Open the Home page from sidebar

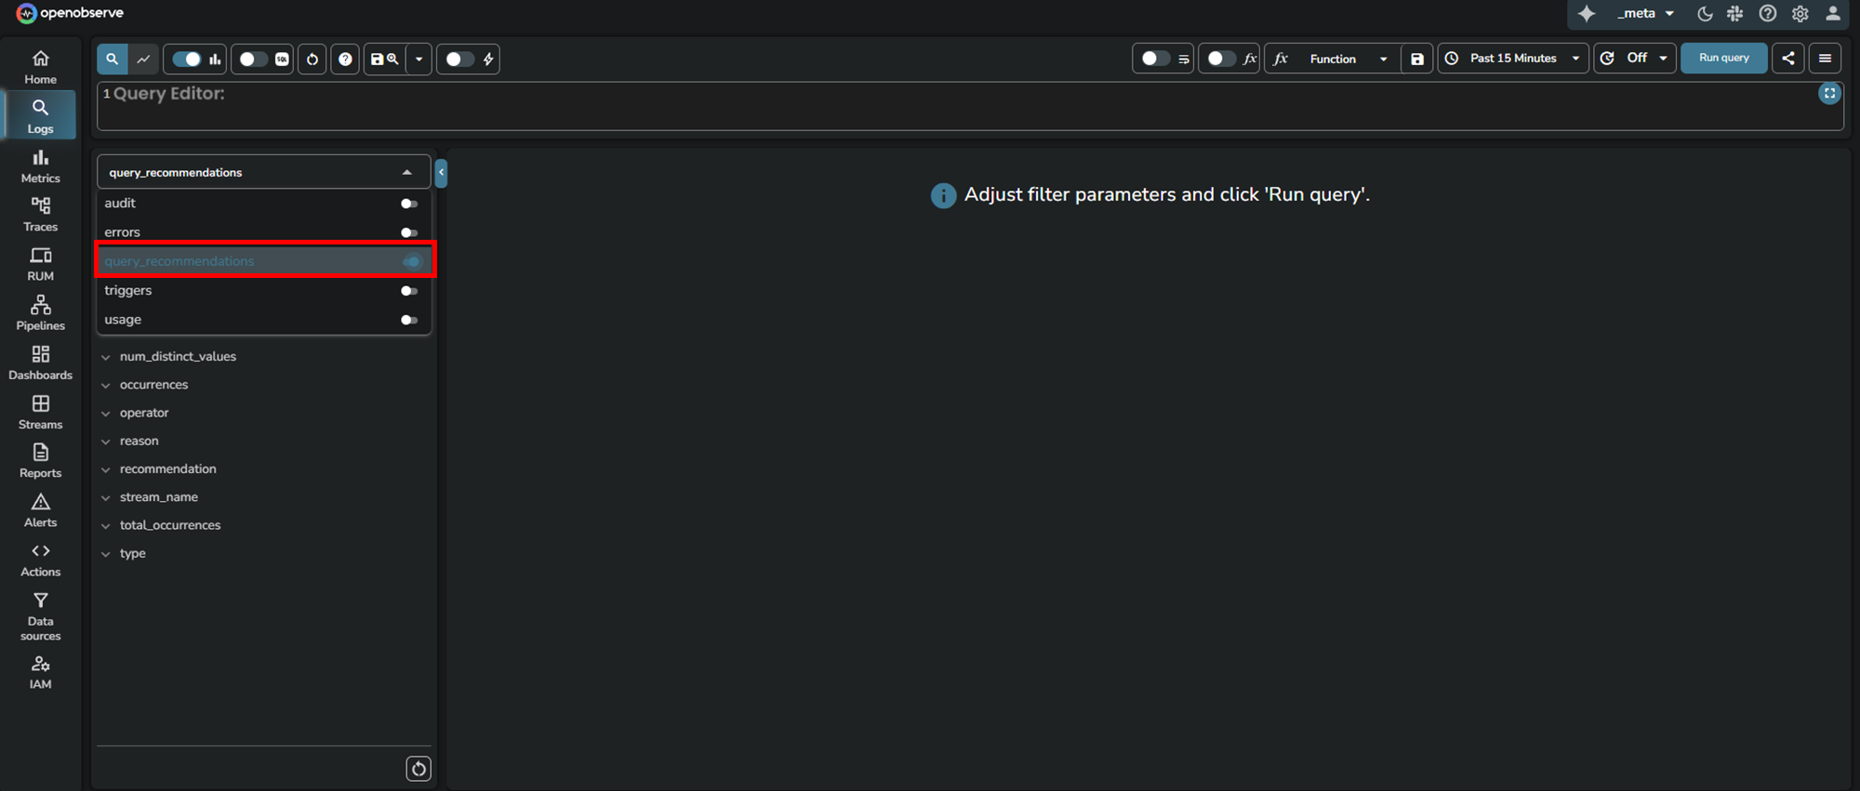tap(40, 67)
